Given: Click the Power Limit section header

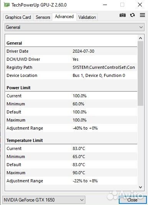Looking at the screenshot, I should 18,88.
